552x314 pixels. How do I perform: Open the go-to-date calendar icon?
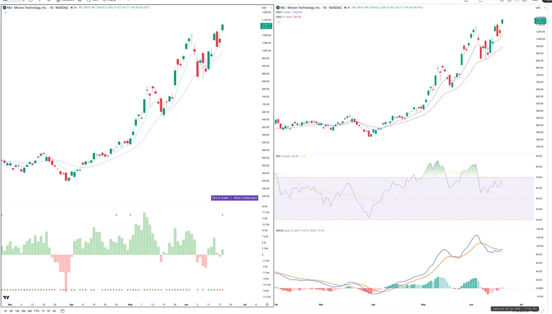[x=63, y=311]
